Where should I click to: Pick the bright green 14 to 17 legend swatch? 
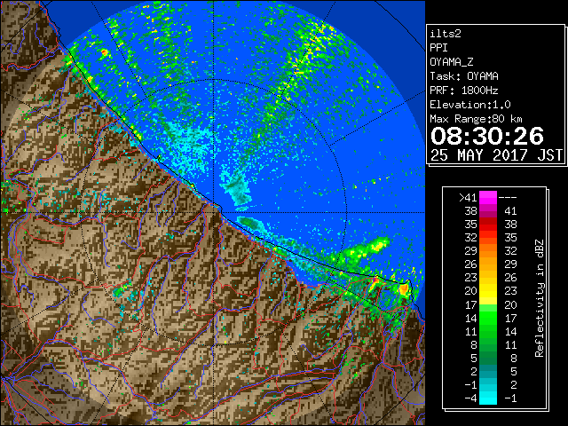click(488, 318)
